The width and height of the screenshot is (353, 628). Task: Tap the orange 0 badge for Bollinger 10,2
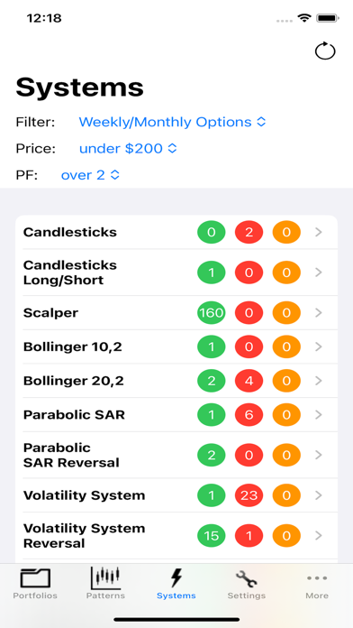tap(286, 346)
